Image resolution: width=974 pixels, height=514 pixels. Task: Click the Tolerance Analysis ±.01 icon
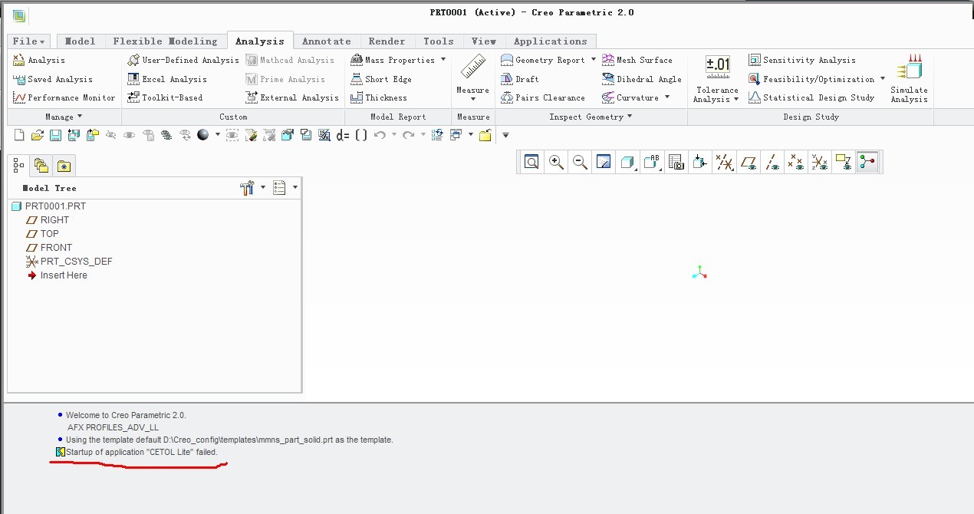coord(718,68)
